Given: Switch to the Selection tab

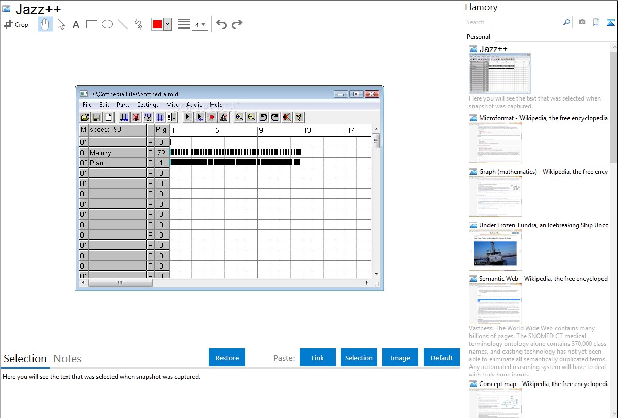Looking at the screenshot, I should click(x=25, y=359).
